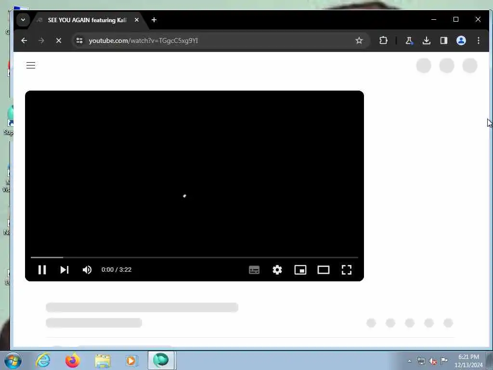Viewport: 493px width, 370px height.
Task: Open a new tab
Action: point(154,20)
